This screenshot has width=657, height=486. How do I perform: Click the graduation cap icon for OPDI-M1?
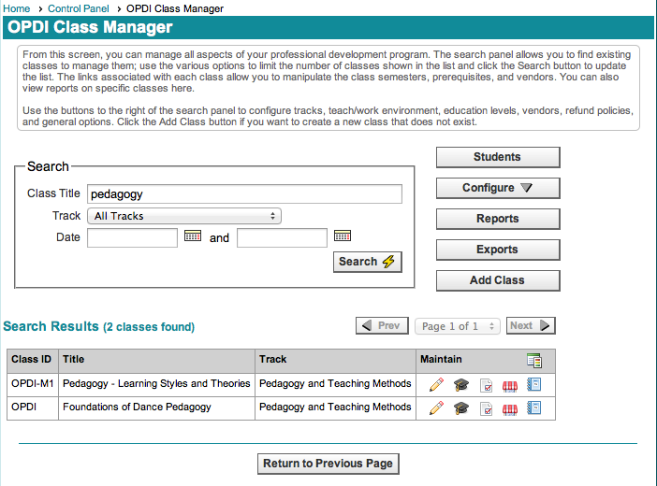(460, 385)
